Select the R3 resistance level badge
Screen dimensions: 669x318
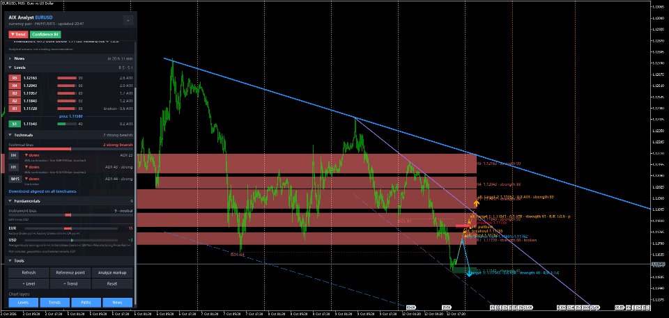click(15, 93)
